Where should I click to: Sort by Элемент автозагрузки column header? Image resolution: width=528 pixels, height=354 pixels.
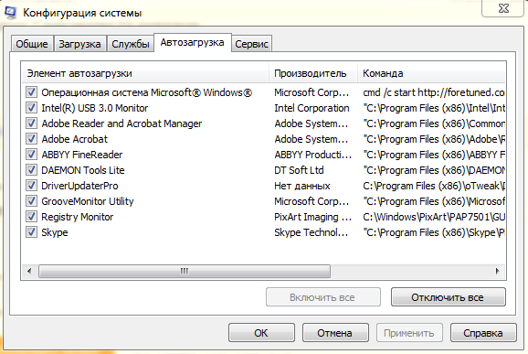pos(145,73)
